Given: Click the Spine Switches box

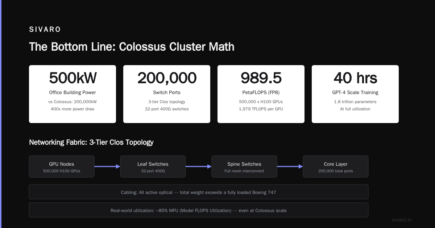Looking at the screenshot, I should tap(244, 166).
